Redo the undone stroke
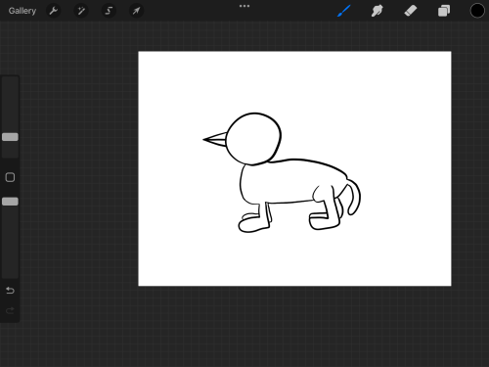Viewport: 489px width, 367px height. pos(10,310)
